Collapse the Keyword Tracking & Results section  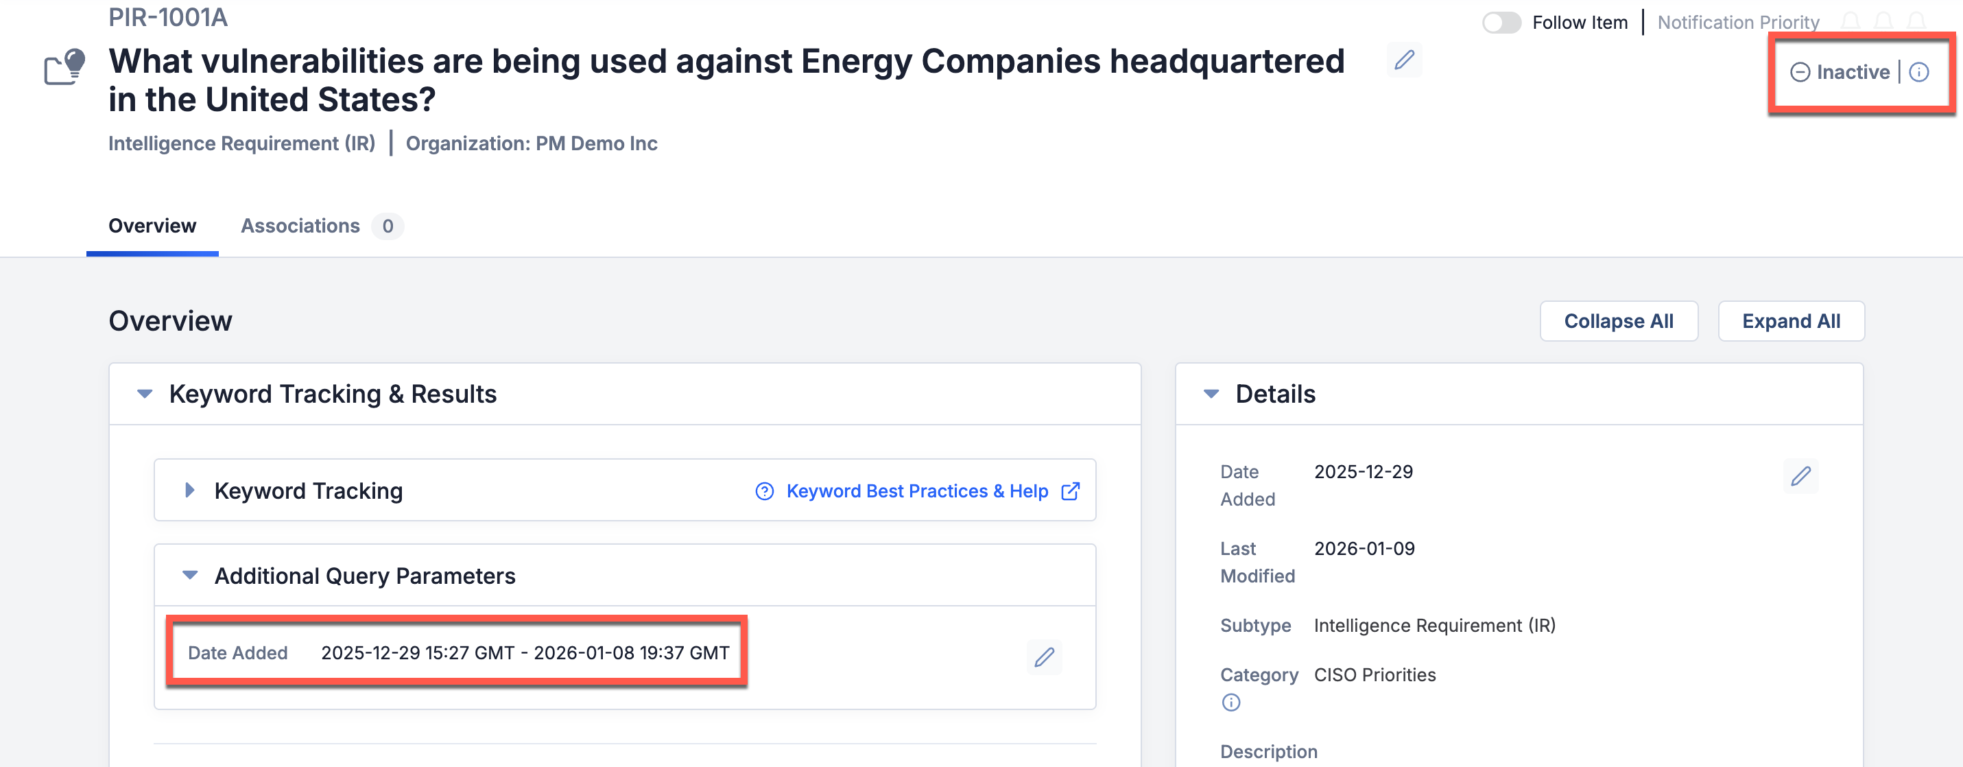(144, 393)
